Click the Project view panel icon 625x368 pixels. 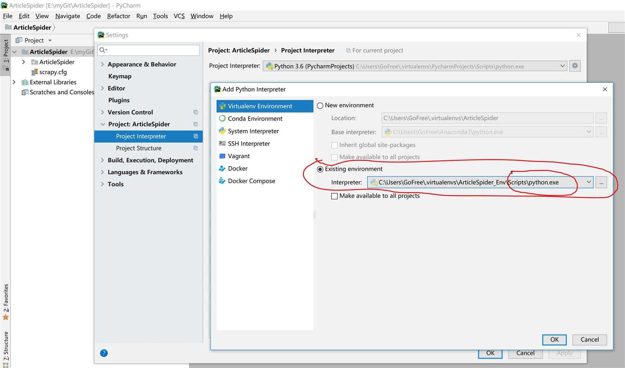click(19, 40)
